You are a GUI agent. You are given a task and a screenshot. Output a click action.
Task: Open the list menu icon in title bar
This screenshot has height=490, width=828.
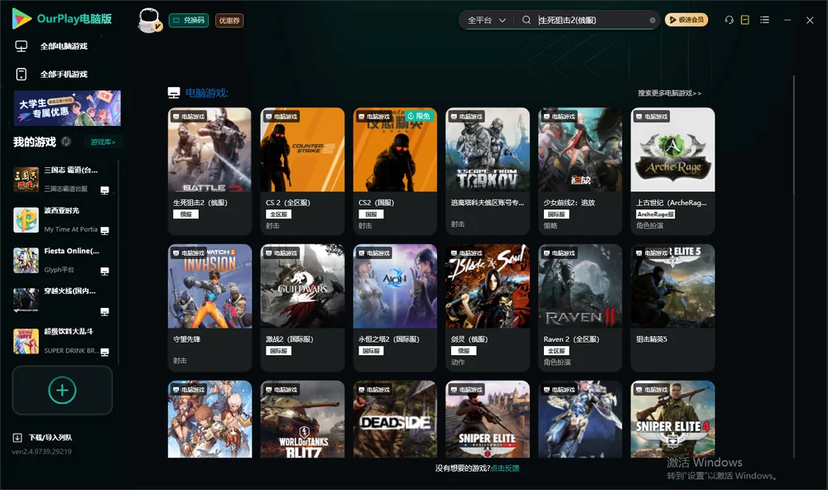click(x=764, y=20)
